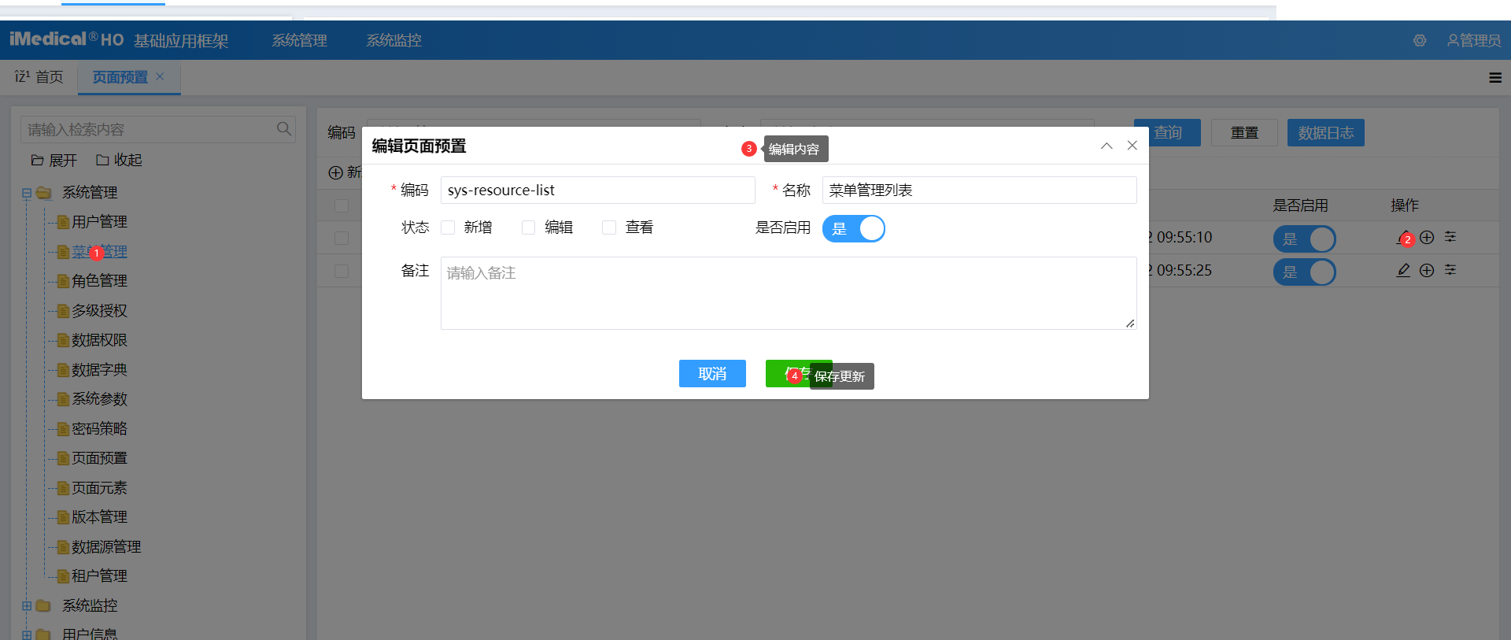The image size is (1511, 640).
Task: Focus the 备注 textarea
Action: (x=789, y=293)
